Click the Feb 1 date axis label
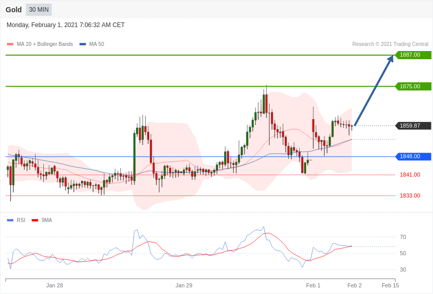The width and height of the screenshot is (433, 294). [x=313, y=285]
